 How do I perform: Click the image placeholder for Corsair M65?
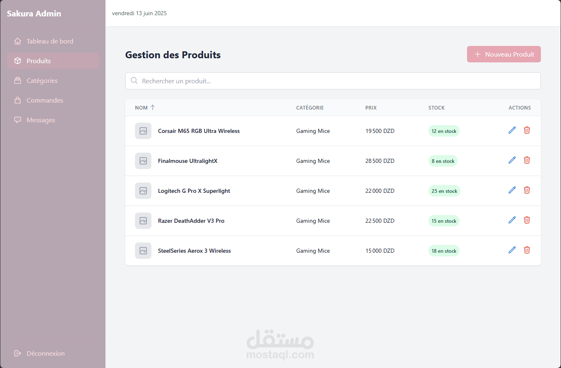pos(143,131)
